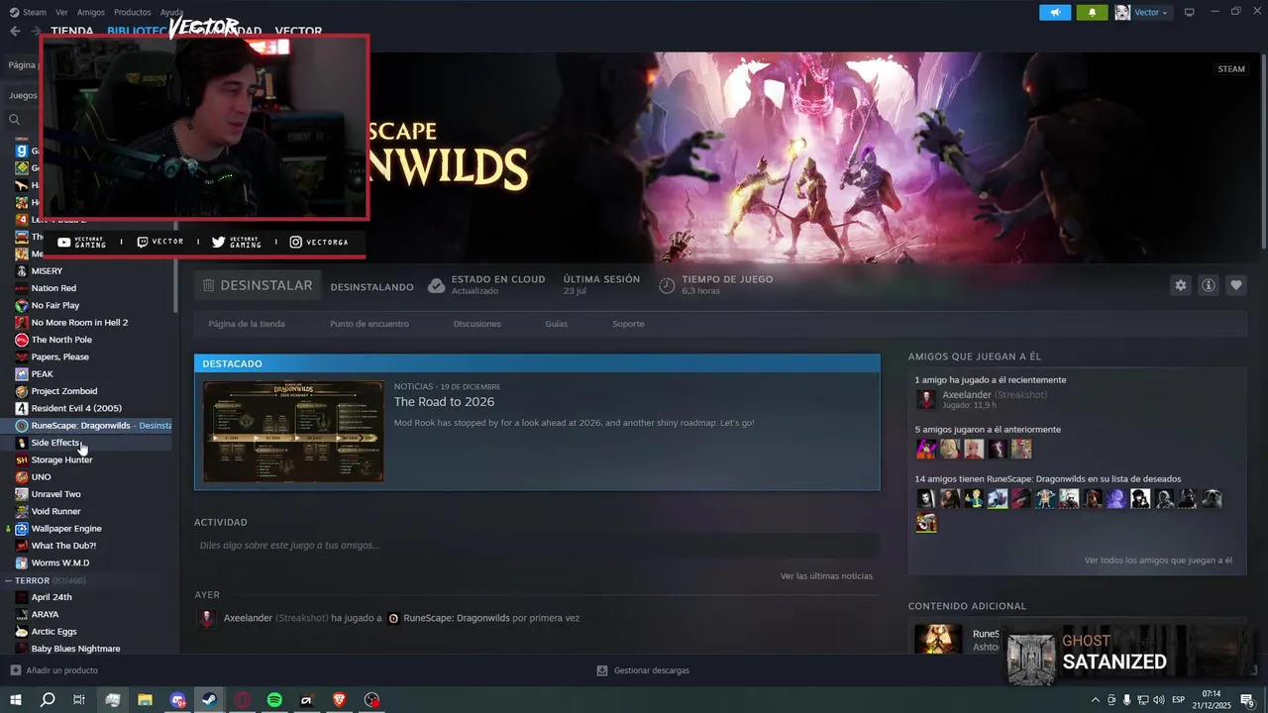The height and width of the screenshot is (713, 1268).
Task: Select April 24th in TERROR list
Action: pos(52,597)
